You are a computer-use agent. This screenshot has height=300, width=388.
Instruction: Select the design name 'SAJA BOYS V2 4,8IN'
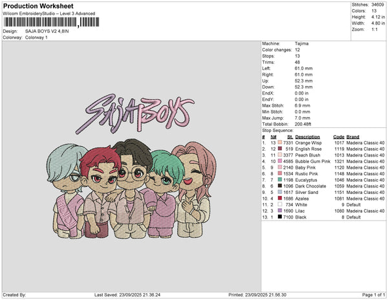click(x=47, y=31)
